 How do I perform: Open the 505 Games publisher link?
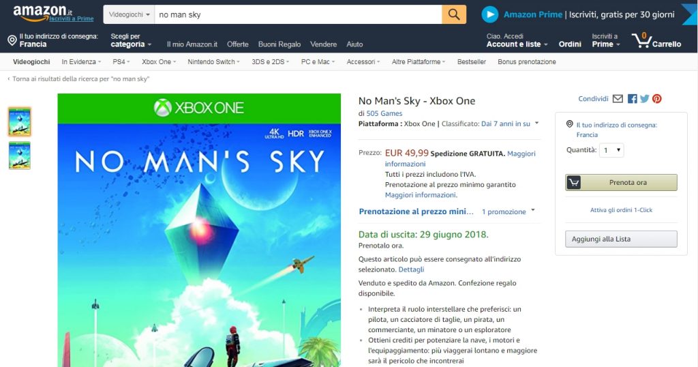[x=384, y=113]
